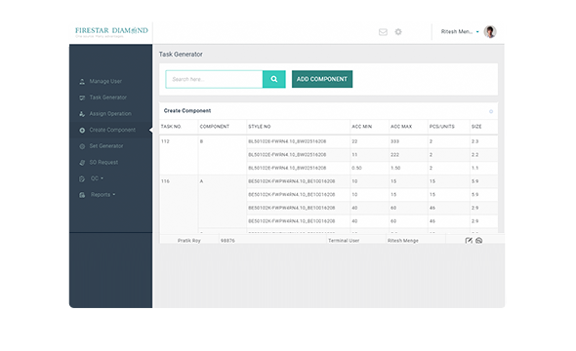The width and height of the screenshot is (576, 351).
Task: Click the Set Generator sidebar icon
Action: [82, 146]
